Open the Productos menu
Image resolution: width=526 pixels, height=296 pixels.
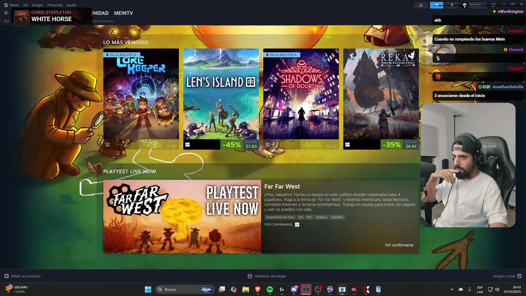click(x=55, y=5)
